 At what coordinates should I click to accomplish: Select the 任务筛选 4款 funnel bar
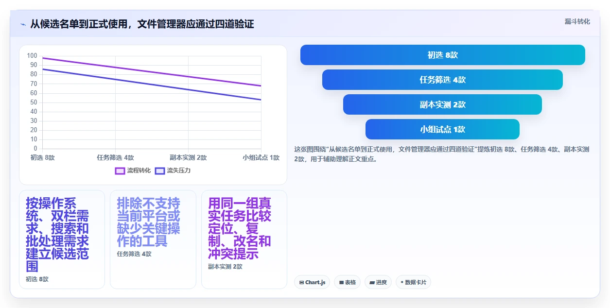click(442, 80)
